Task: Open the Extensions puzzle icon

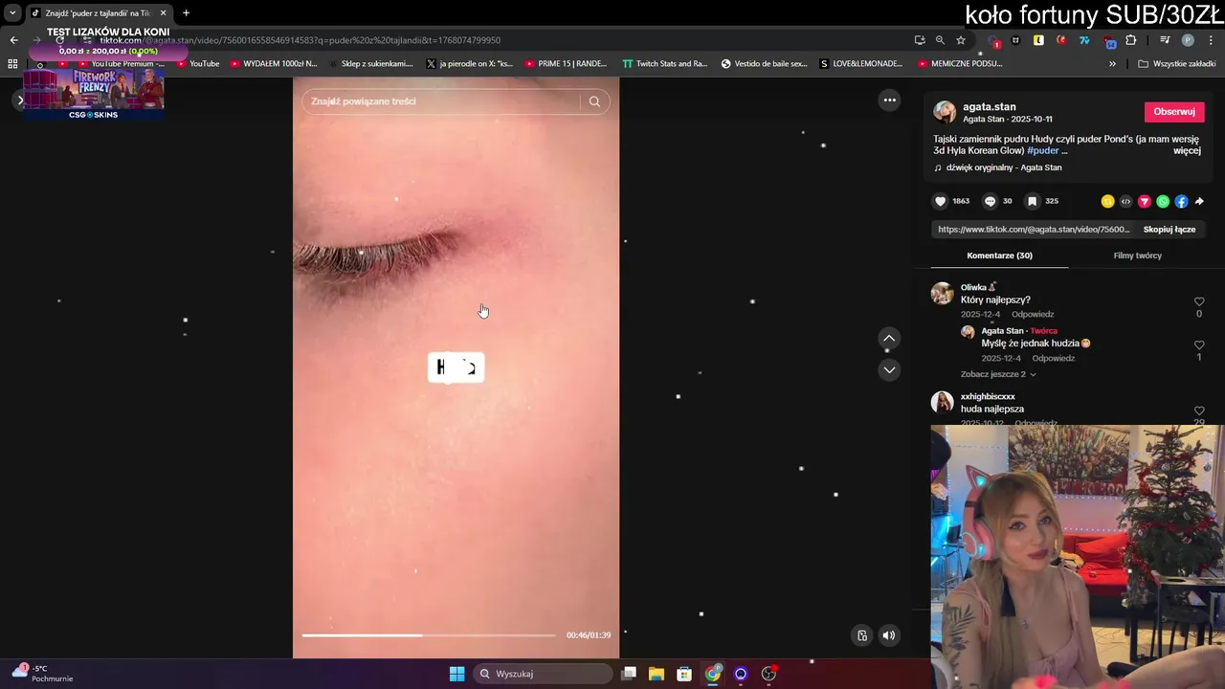Action: click(1131, 40)
